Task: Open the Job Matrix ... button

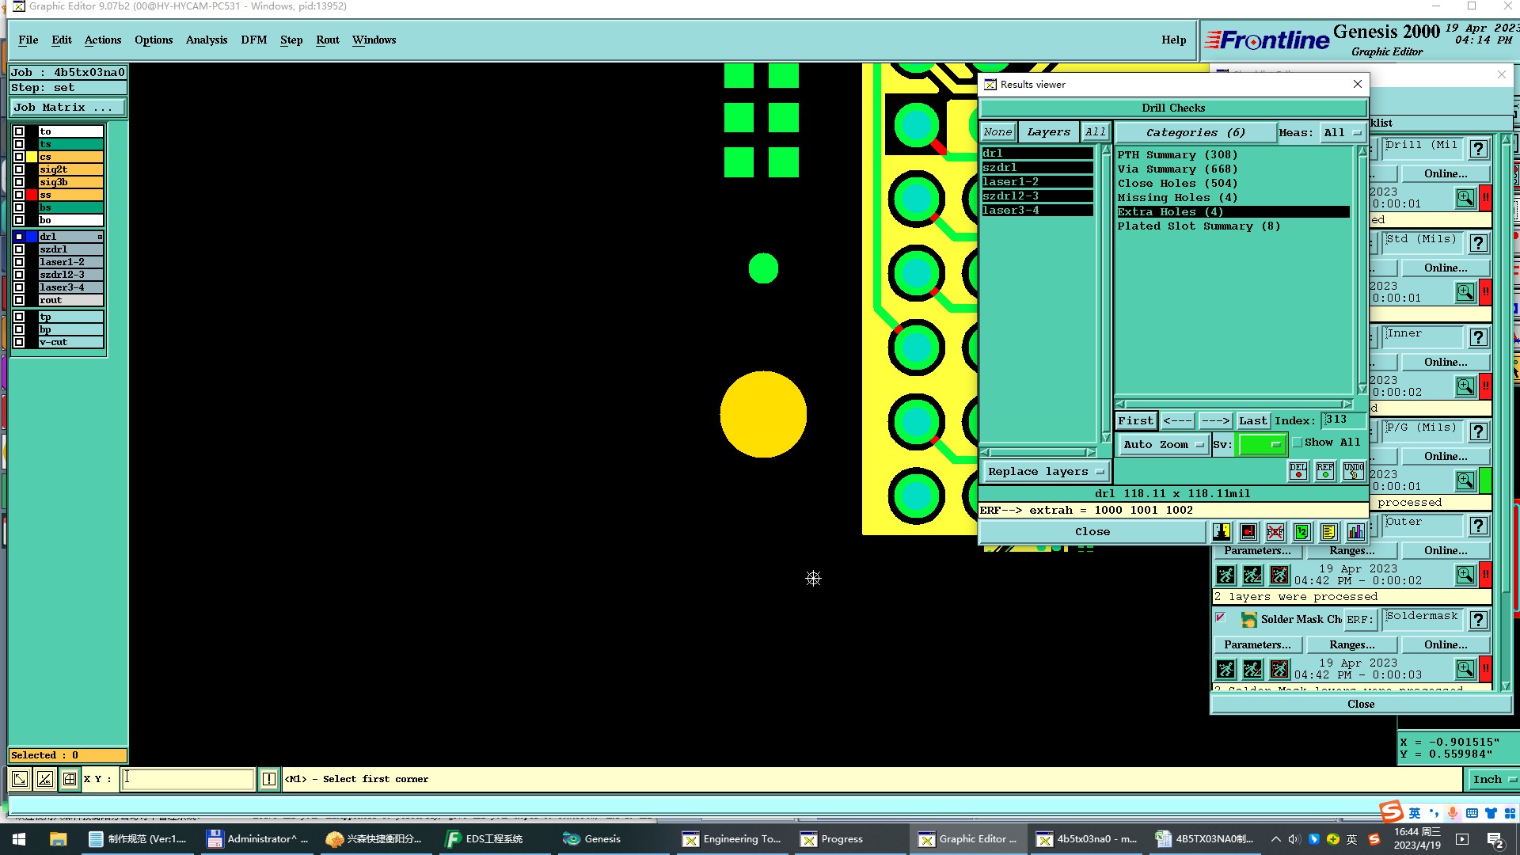Action: pyautogui.click(x=67, y=108)
